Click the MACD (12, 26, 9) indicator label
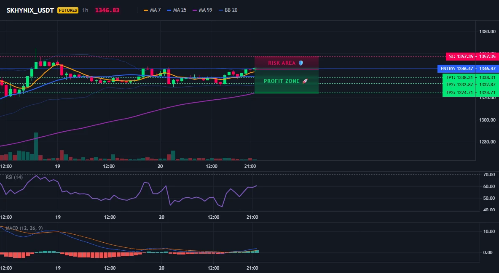This screenshot has height=273, width=499. click(24, 228)
